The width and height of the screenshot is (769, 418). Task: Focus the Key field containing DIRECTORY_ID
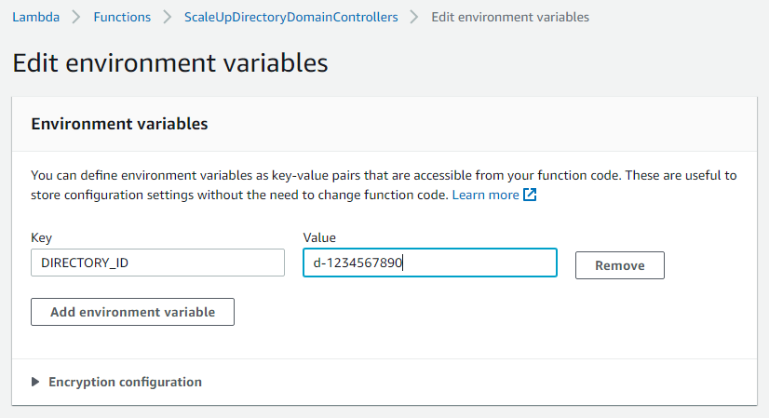click(157, 263)
